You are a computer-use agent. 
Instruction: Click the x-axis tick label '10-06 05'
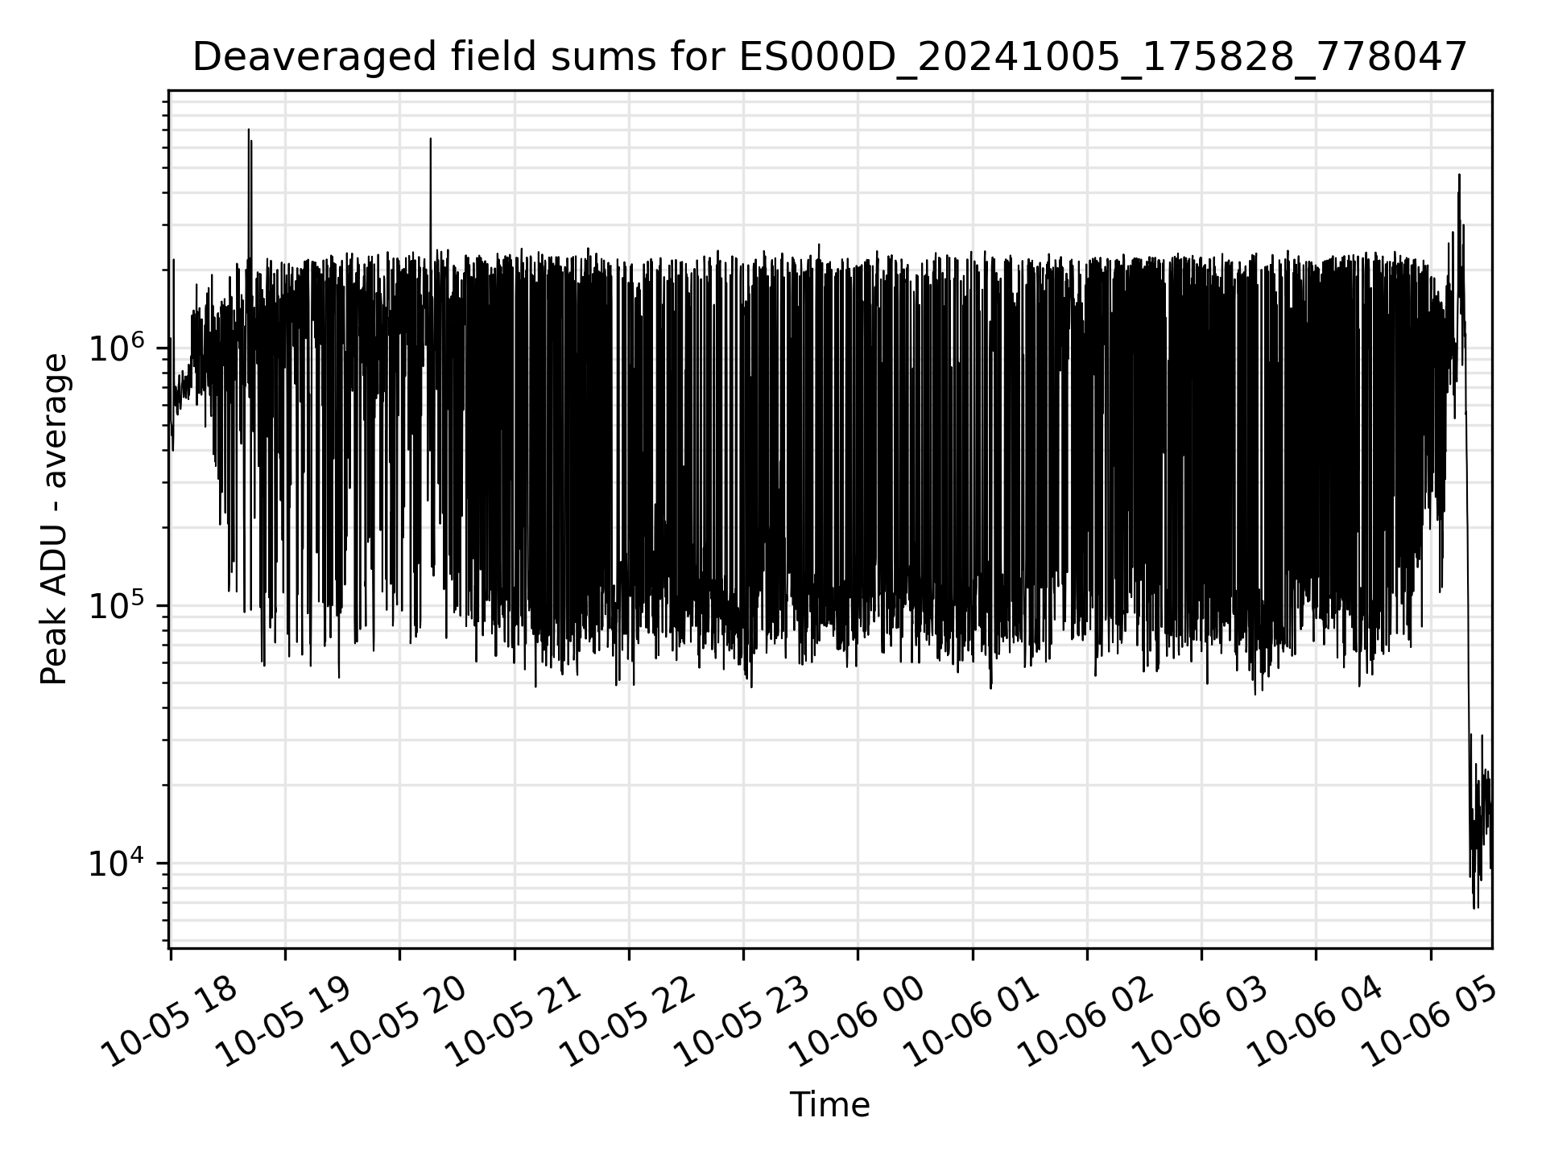(1431, 1022)
